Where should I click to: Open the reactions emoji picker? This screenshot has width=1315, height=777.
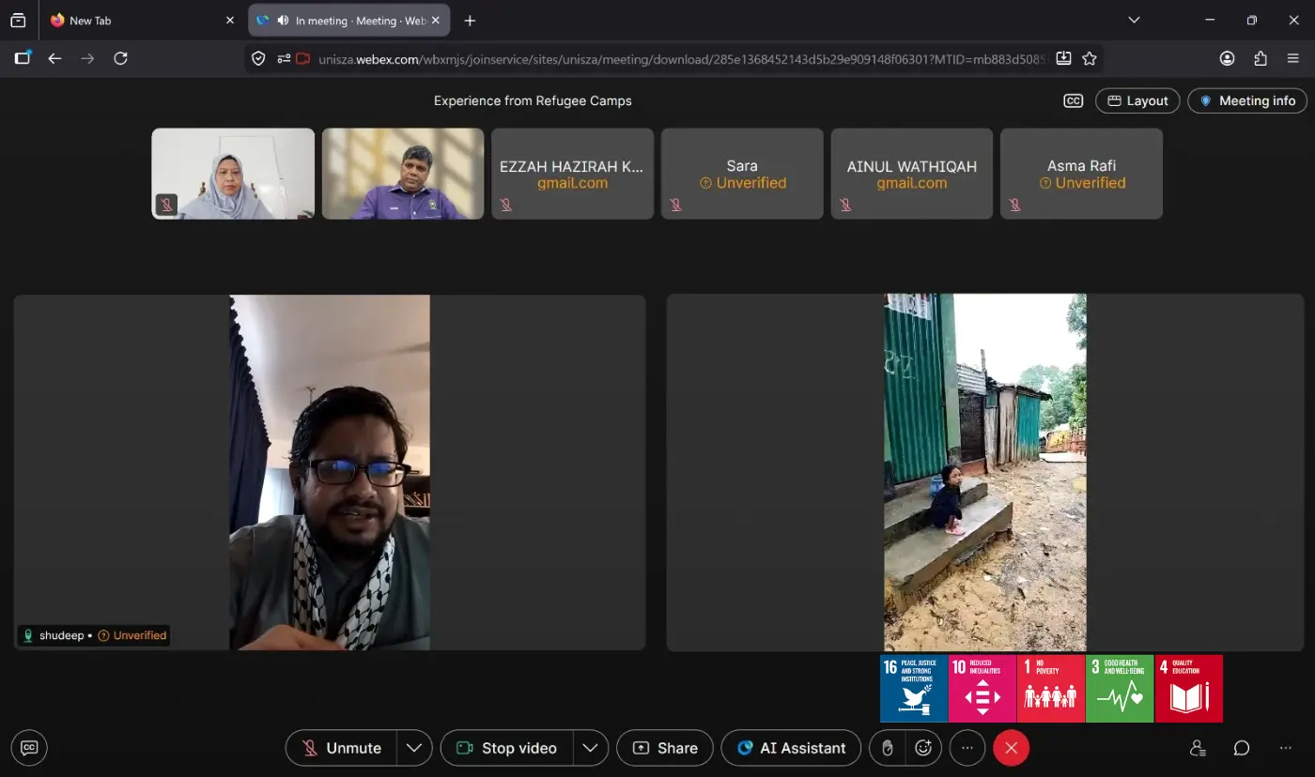point(923,748)
